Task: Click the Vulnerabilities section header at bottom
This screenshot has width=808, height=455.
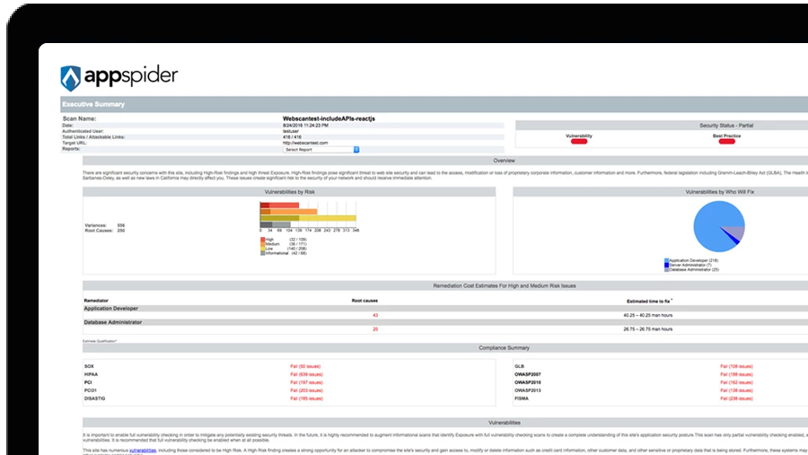Action: [445, 423]
